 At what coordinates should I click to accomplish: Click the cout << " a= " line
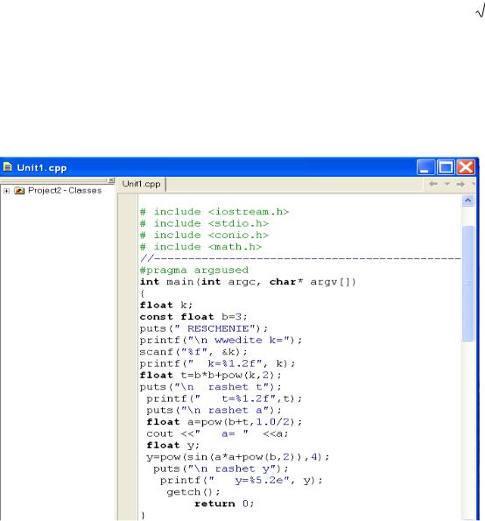tap(218, 433)
